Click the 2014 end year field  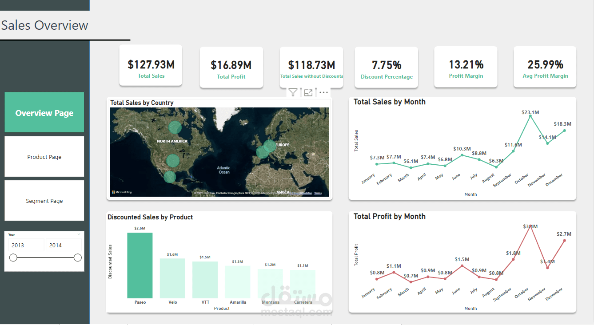pos(64,245)
